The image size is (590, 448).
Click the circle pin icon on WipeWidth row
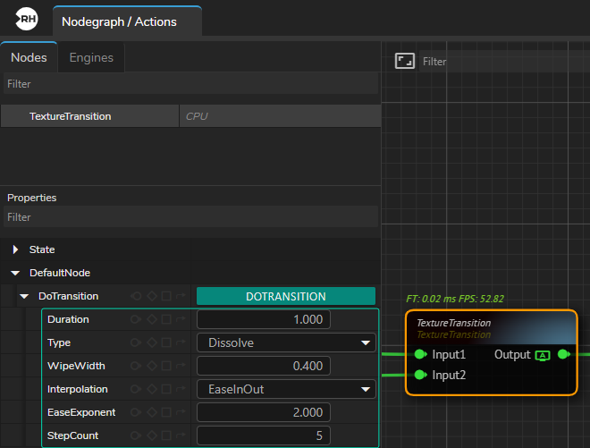pyautogui.click(x=136, y=366)
